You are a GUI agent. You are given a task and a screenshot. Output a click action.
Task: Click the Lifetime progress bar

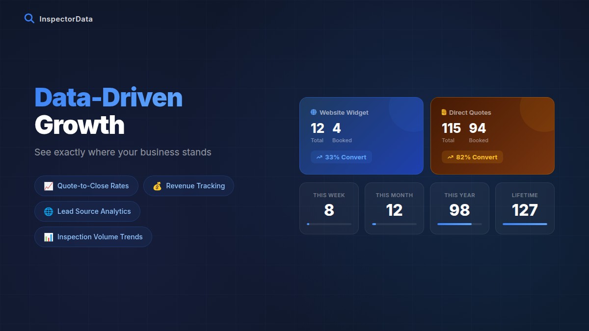[525, 224]
